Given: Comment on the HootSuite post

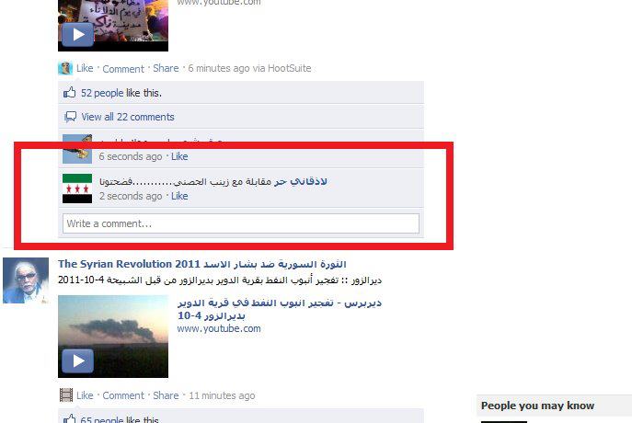Looking at the screenshot, I should coord(123,69).
